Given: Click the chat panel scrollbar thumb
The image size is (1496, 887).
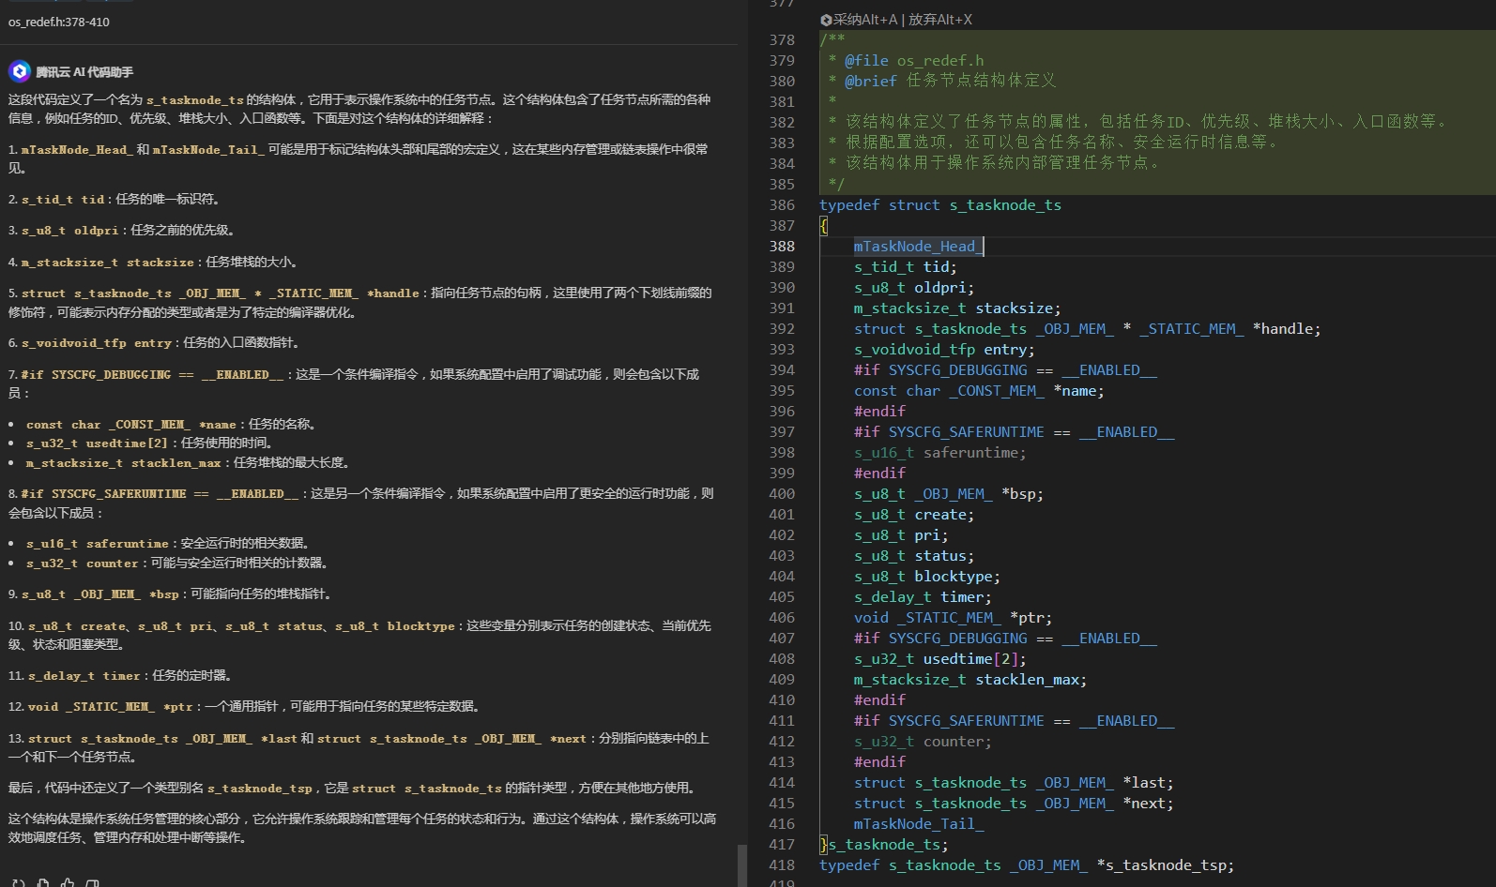Looking at the screenshot, I should (x=742, y=864).
